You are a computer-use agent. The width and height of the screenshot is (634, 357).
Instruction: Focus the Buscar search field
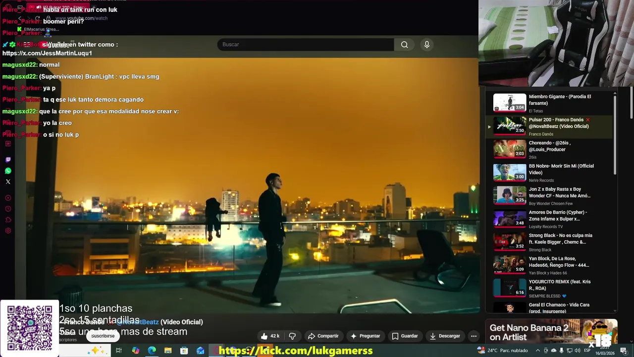[x=306, y=45]
